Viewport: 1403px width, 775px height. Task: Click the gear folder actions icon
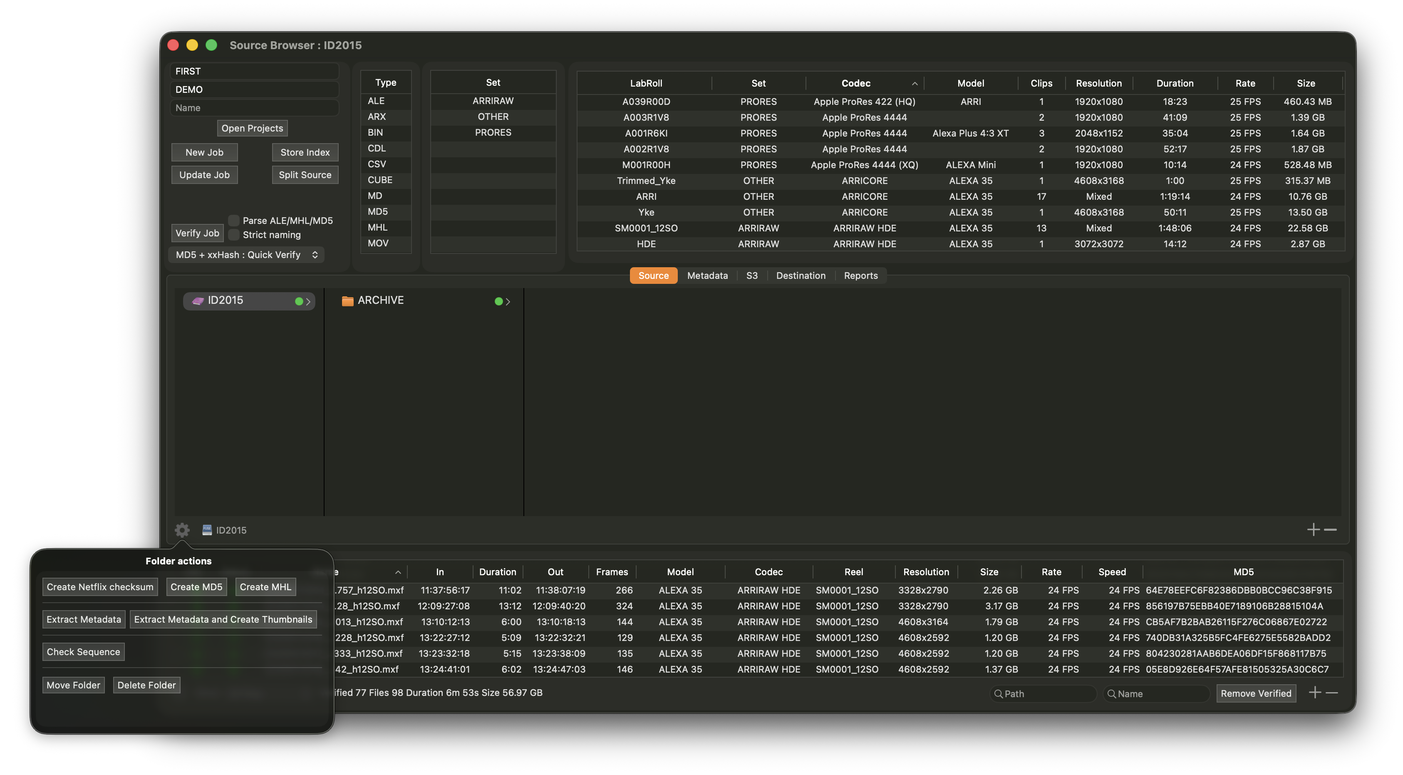(x=182, y=530)
